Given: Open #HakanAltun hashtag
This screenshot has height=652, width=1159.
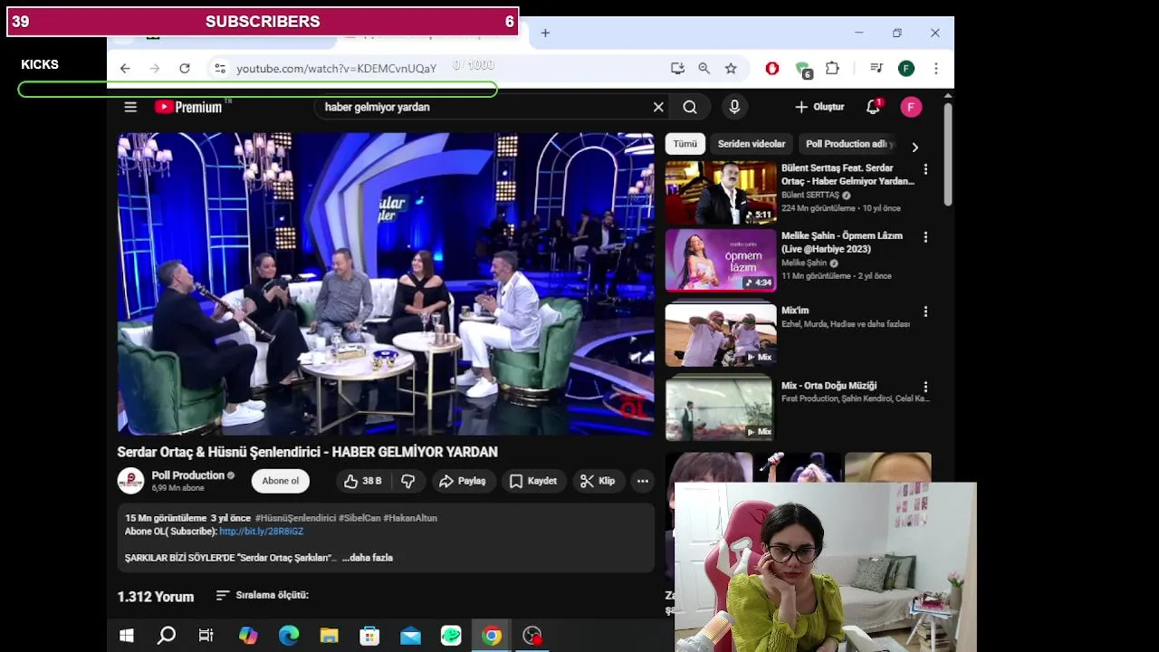Looking at the screenshot, I should (x=410, y=518).
